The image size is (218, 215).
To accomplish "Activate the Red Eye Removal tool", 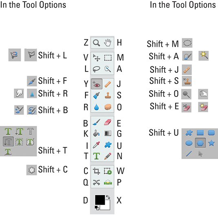I will tap(97, 84).
